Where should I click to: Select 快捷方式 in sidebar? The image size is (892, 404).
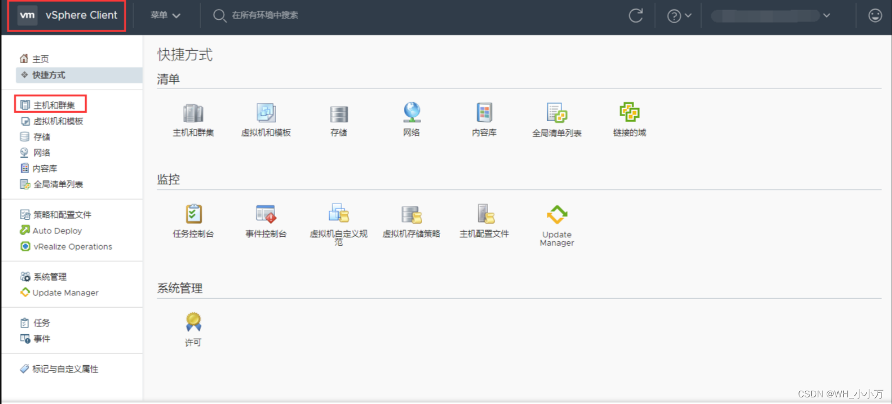point(79,75)
